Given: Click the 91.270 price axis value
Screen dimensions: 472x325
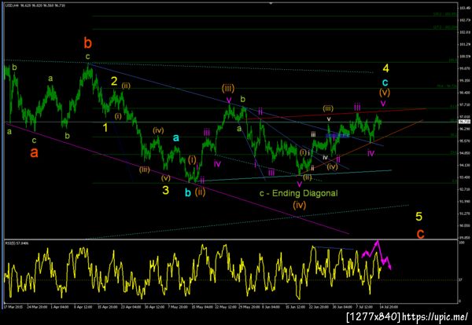Looking at the screenshot, I should point(464,214).
